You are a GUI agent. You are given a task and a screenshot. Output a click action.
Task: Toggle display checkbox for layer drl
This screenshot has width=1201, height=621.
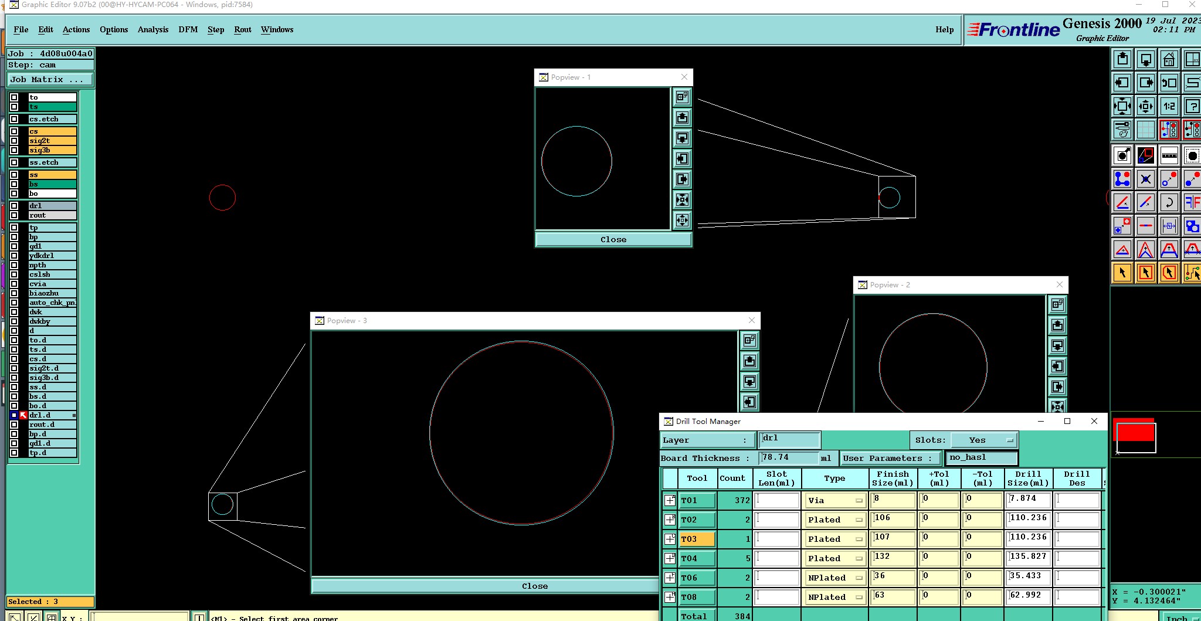[14, 206]
